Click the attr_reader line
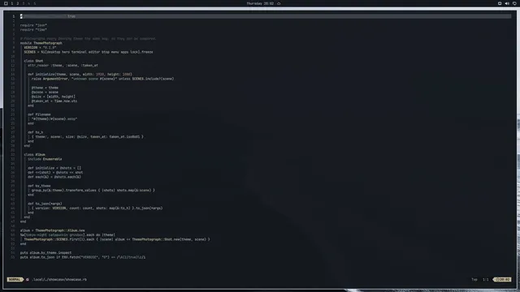Image resolution: width=520 pixels, height=292 pixels. click(63, 66)
